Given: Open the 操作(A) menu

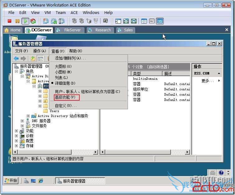Looking at the screenshot, I should 40,51.
